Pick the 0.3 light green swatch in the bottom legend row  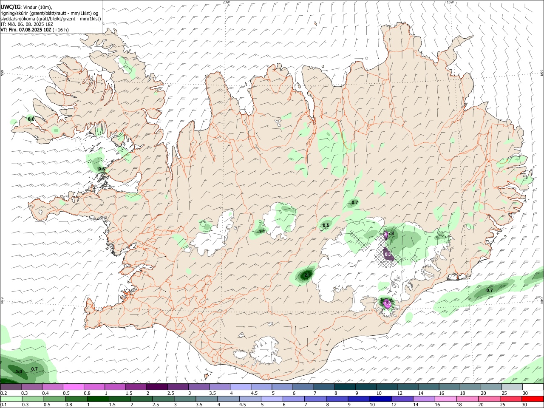click(33, 399)
